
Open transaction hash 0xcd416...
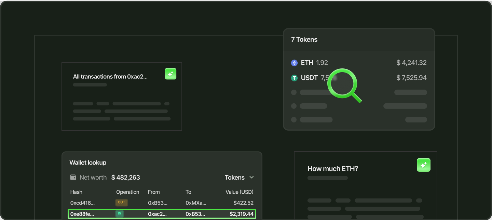[x=82, y=203]
